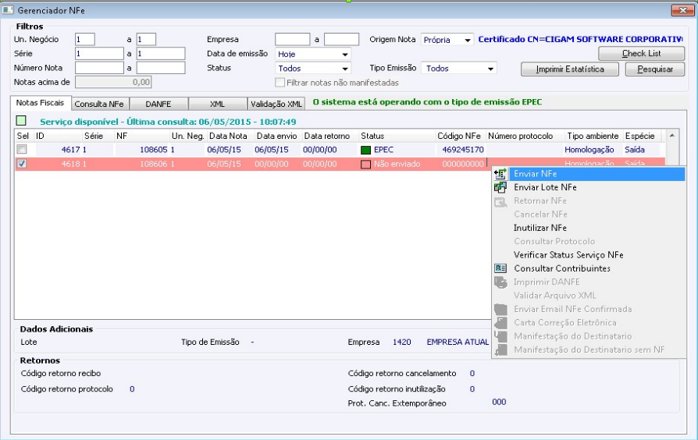This screenshot has width=698, height=440.
Task: Click the green EPEC status square
Action: point(365,150)
